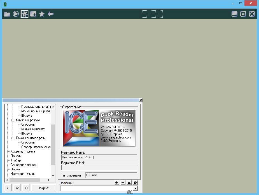Click the profile gear settings button
The height and width of the screenshot is (195, 259).
coord(135,183)
